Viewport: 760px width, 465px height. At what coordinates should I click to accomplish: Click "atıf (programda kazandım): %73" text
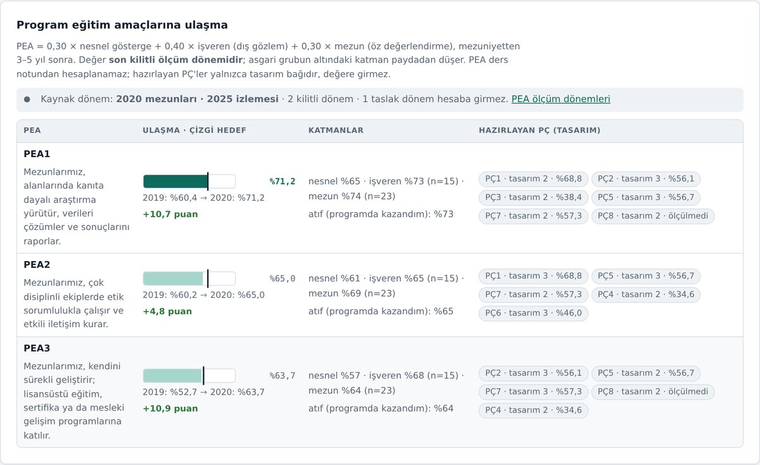coord(381,214)
